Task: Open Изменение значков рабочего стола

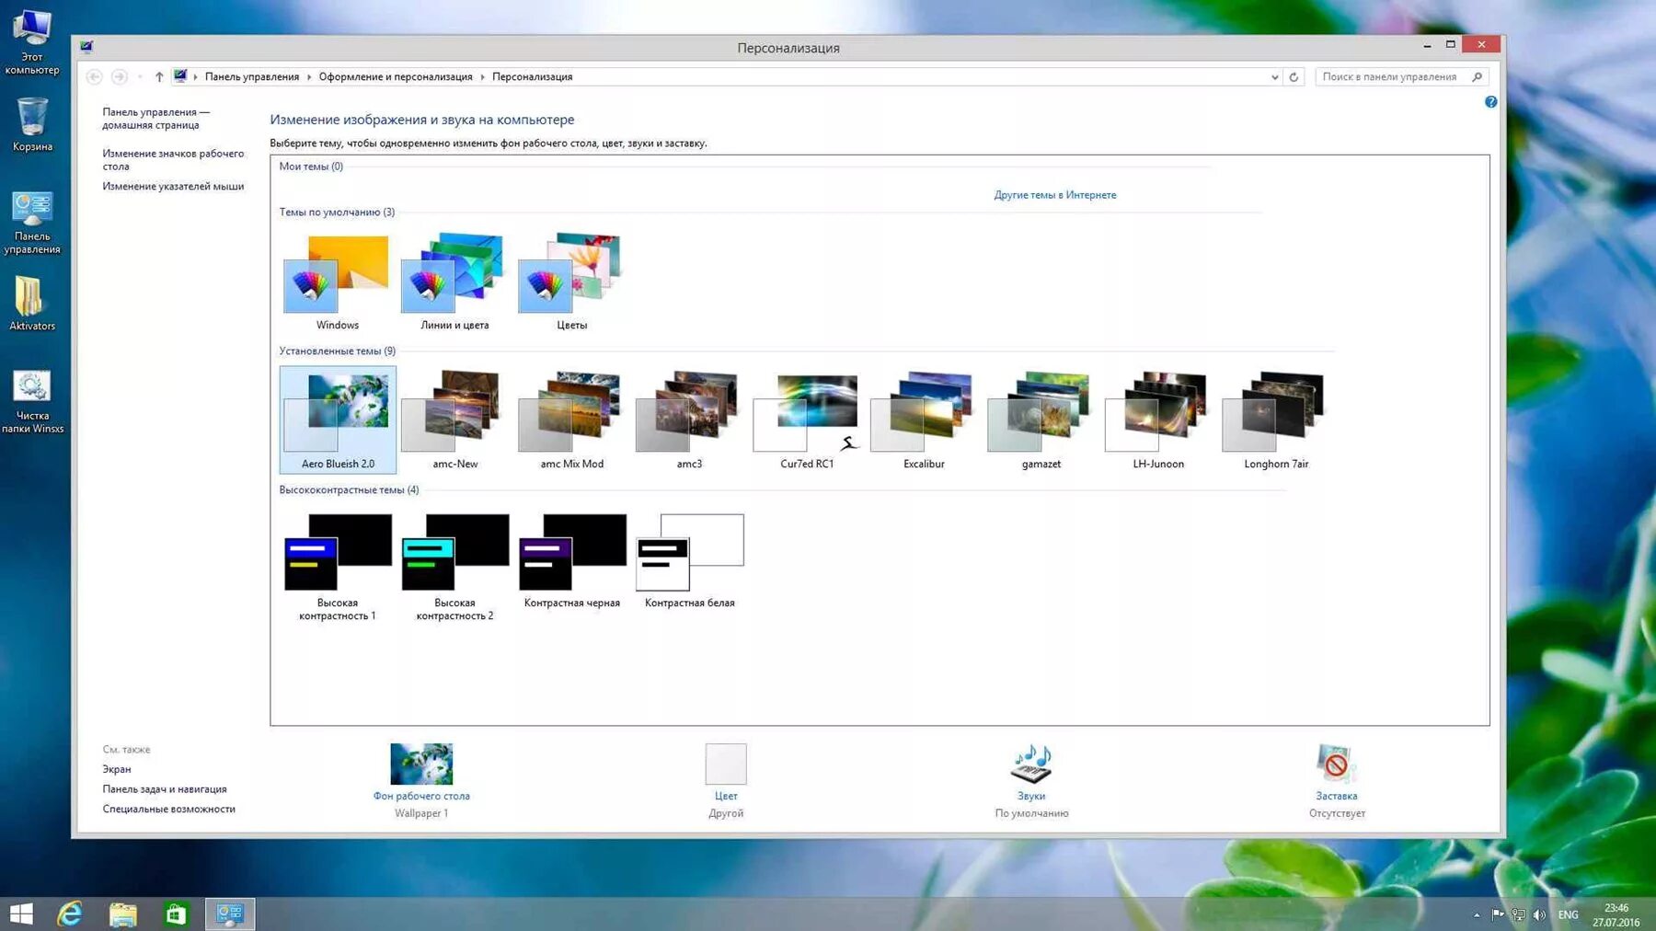Action: click(x=173, y=160)
